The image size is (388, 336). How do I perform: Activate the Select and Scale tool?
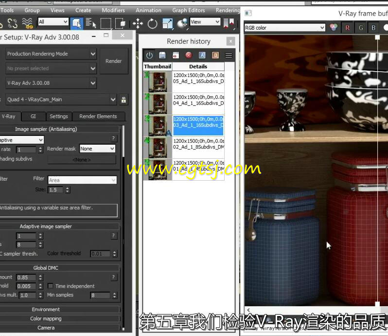click(x=168, y=24)
